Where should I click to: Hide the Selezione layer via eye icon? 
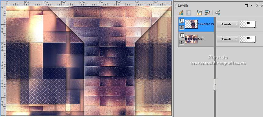[182, 27]
